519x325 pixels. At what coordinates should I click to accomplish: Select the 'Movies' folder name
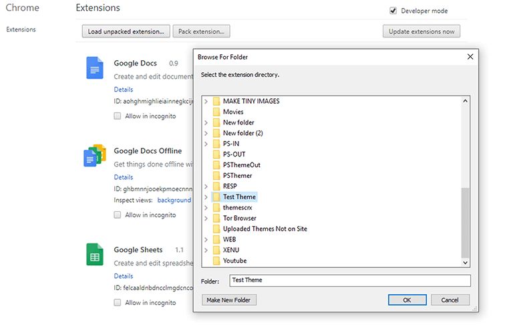(233, 112)
